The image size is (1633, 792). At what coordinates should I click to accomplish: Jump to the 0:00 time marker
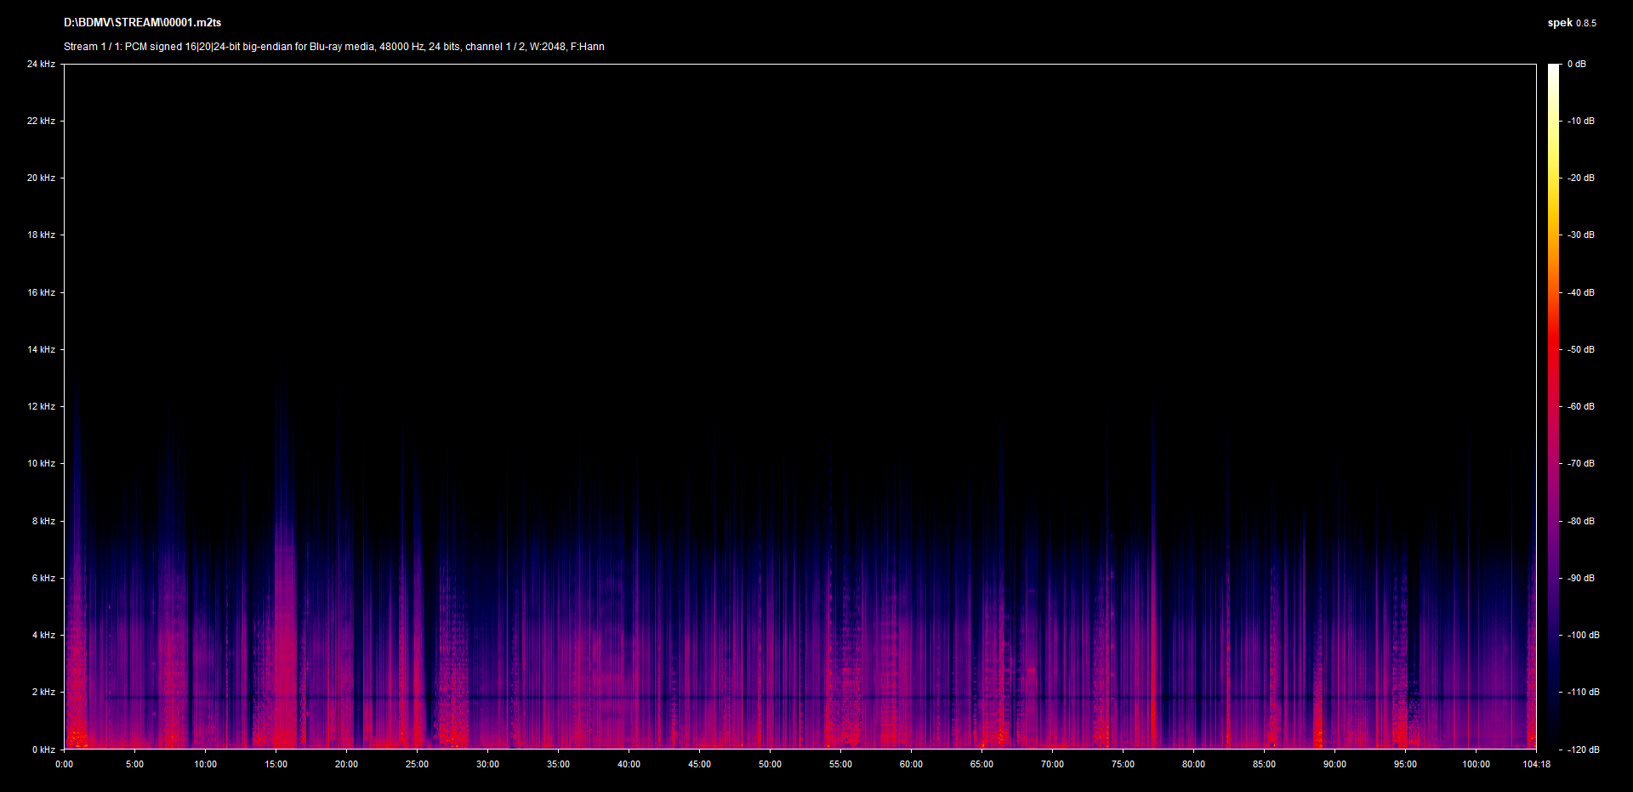[65, 764]
